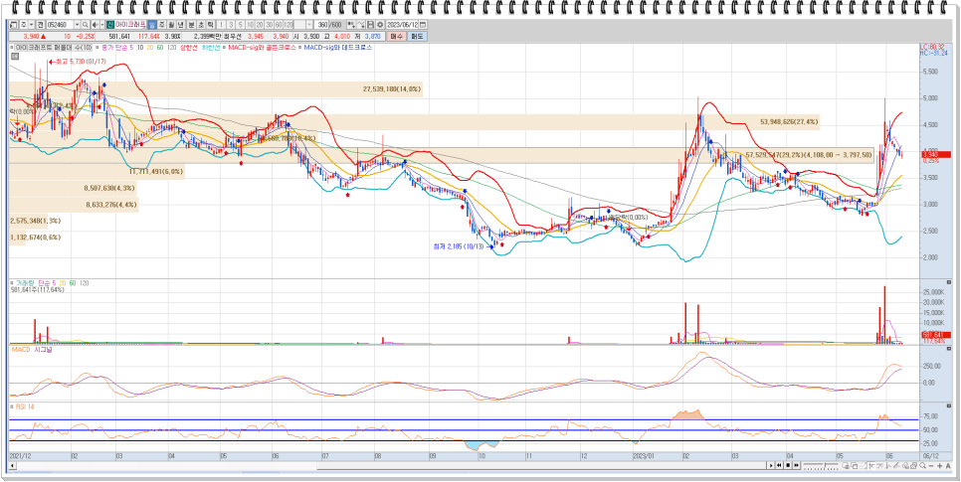Click the RSI 14 indicator label
The height and width of the screenshot is (482, 961).
pyautogui.click(x=24, y=406)
